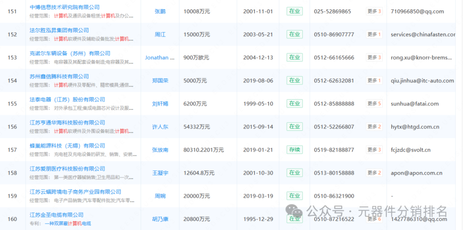Open legal representative 刘轩嫣
The image size is (463, 230).
160,104
